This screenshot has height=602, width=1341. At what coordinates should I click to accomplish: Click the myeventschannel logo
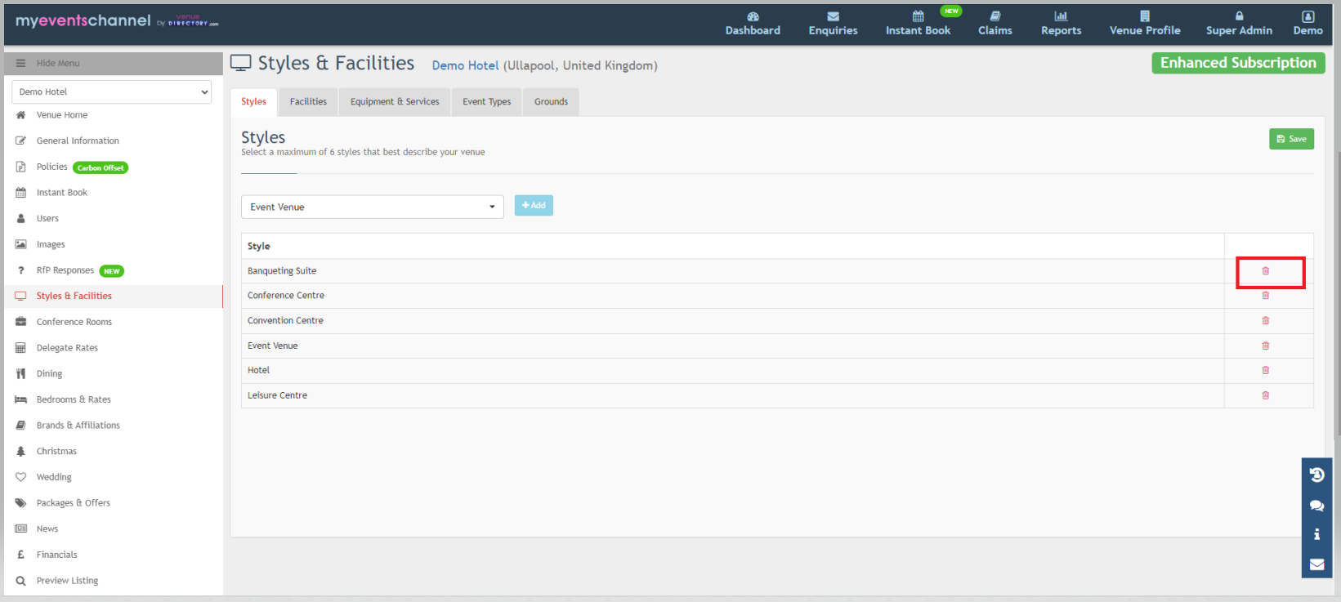[117, 20]
